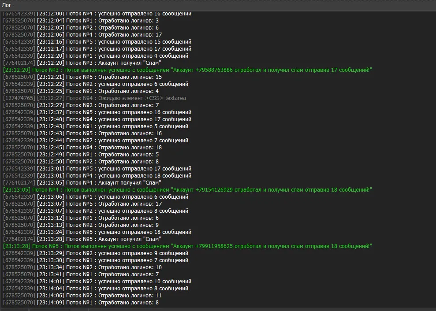Select green line with account +79911958625
Viewport: 436px width, 311px height.
(187, 246)
